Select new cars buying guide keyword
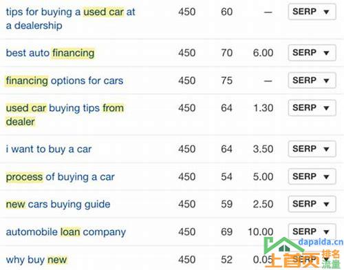This screenshot has height=270, width=344. pyautogui.click(x=58, y=205)
